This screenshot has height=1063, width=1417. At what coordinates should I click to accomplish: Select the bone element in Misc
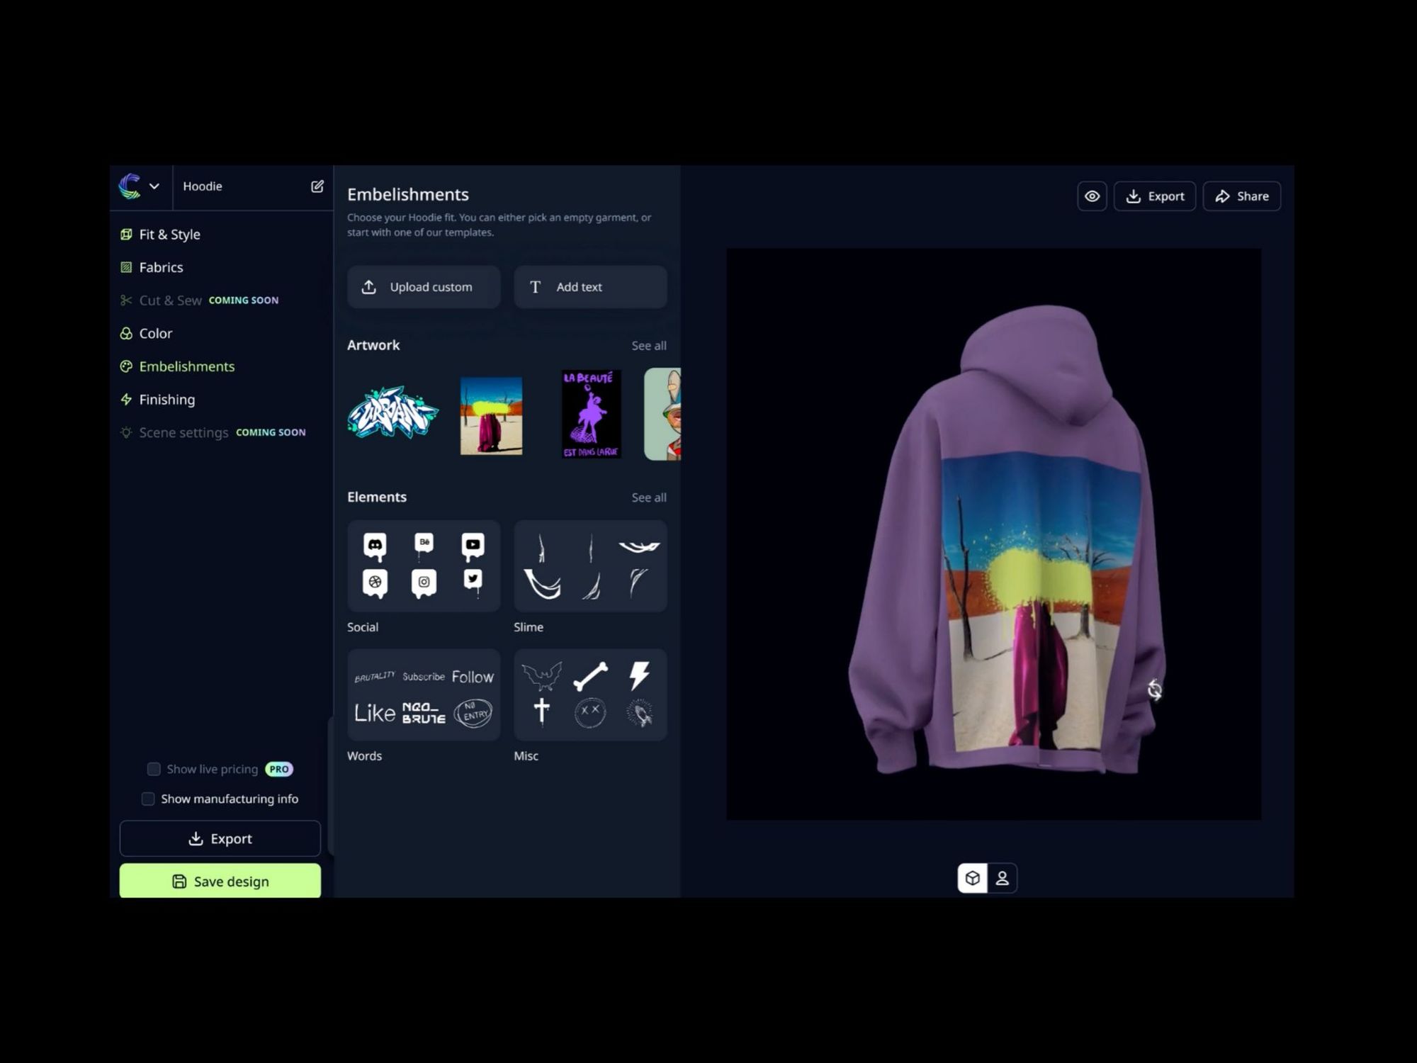click(590, 676)
